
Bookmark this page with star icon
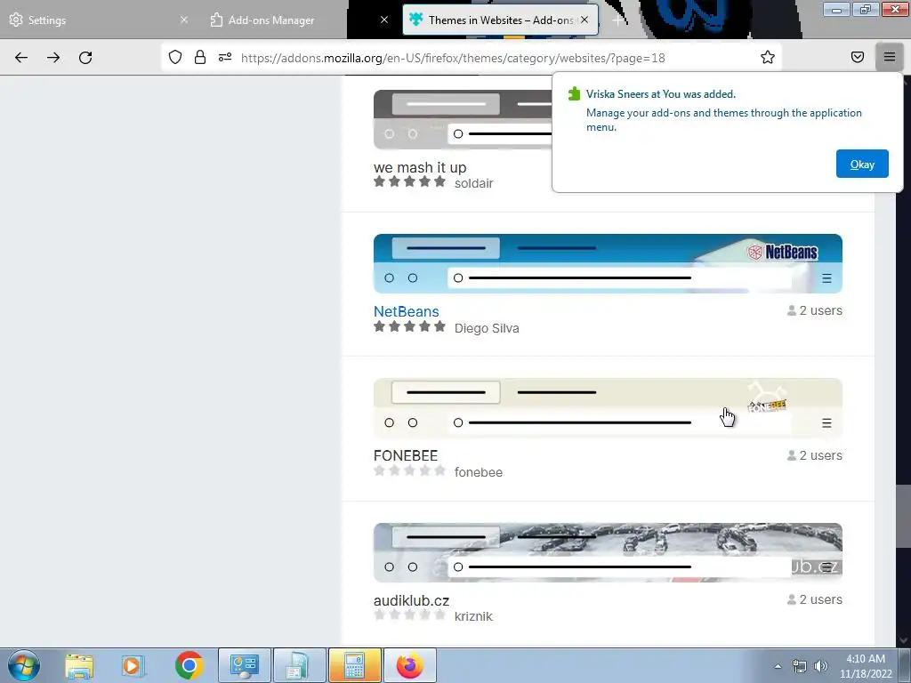pyautogui.click(x=768, y=57)
